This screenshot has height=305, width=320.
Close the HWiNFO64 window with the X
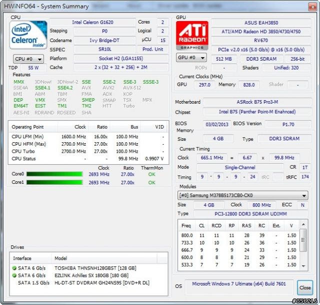coord(312,7)
